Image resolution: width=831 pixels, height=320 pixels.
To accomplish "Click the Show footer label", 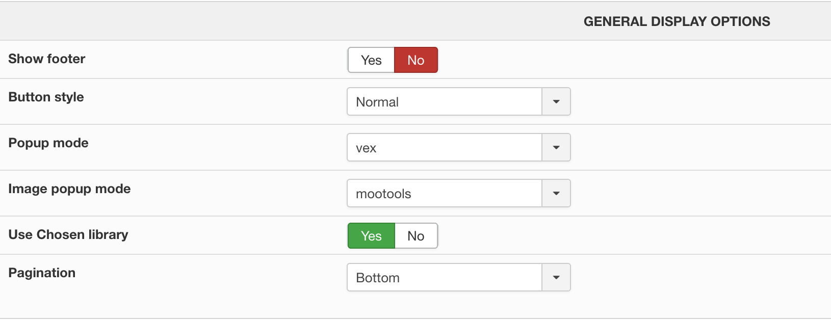I will pyautogui.click(x=47, y=59).
